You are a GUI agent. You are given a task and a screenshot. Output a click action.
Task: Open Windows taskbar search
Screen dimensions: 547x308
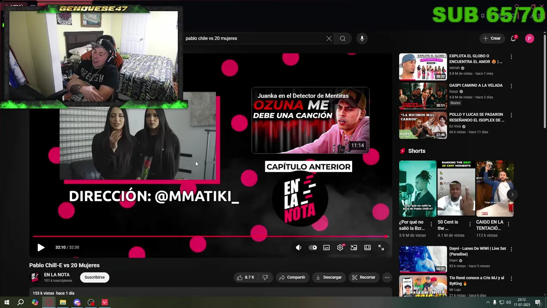click(21, 302)
